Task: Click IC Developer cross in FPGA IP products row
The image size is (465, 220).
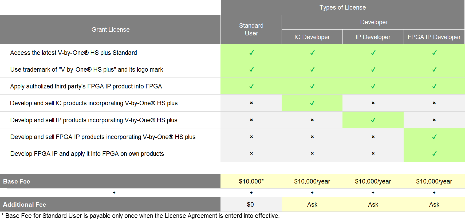Action: point(312,137)
